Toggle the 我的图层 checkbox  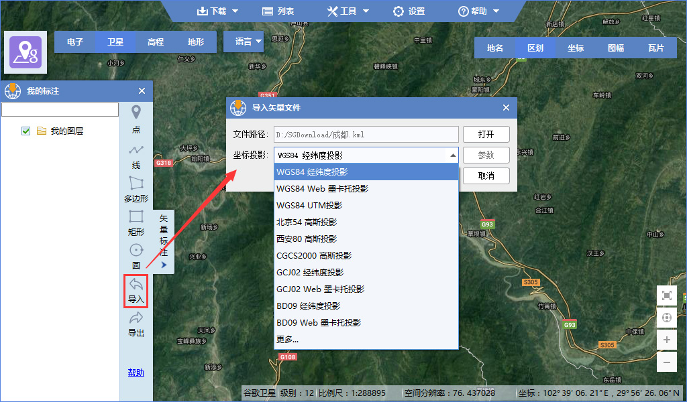(x=26, y=131)
